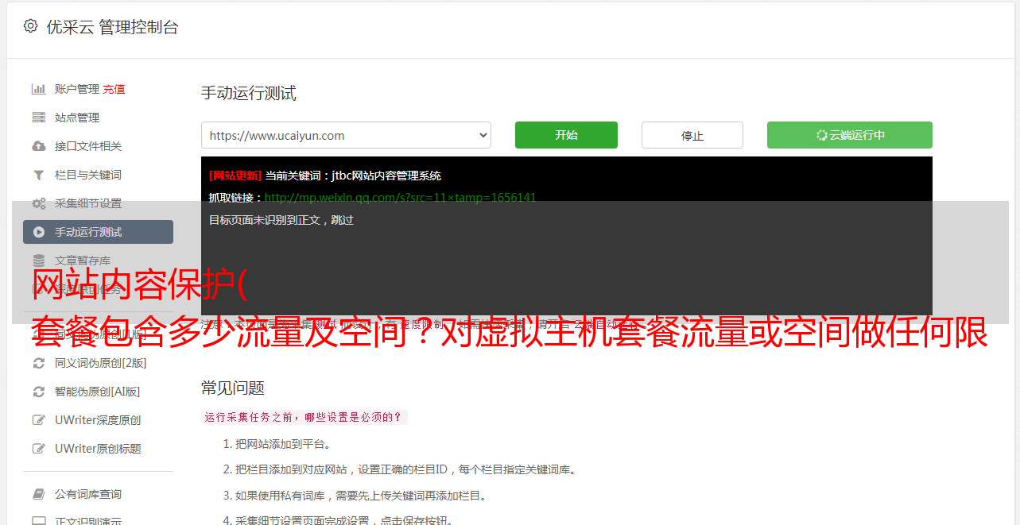This screenshot has width=1020, height=525.
Task: Click the filter icon for 栏目与关键词
Action: (x=38, y=175)
